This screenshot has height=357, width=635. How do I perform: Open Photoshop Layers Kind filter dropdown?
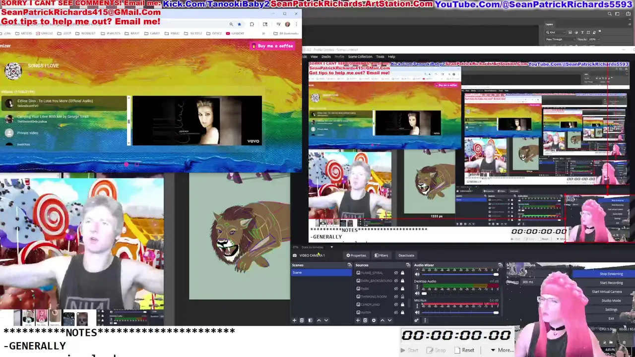(x=555, y=32)
